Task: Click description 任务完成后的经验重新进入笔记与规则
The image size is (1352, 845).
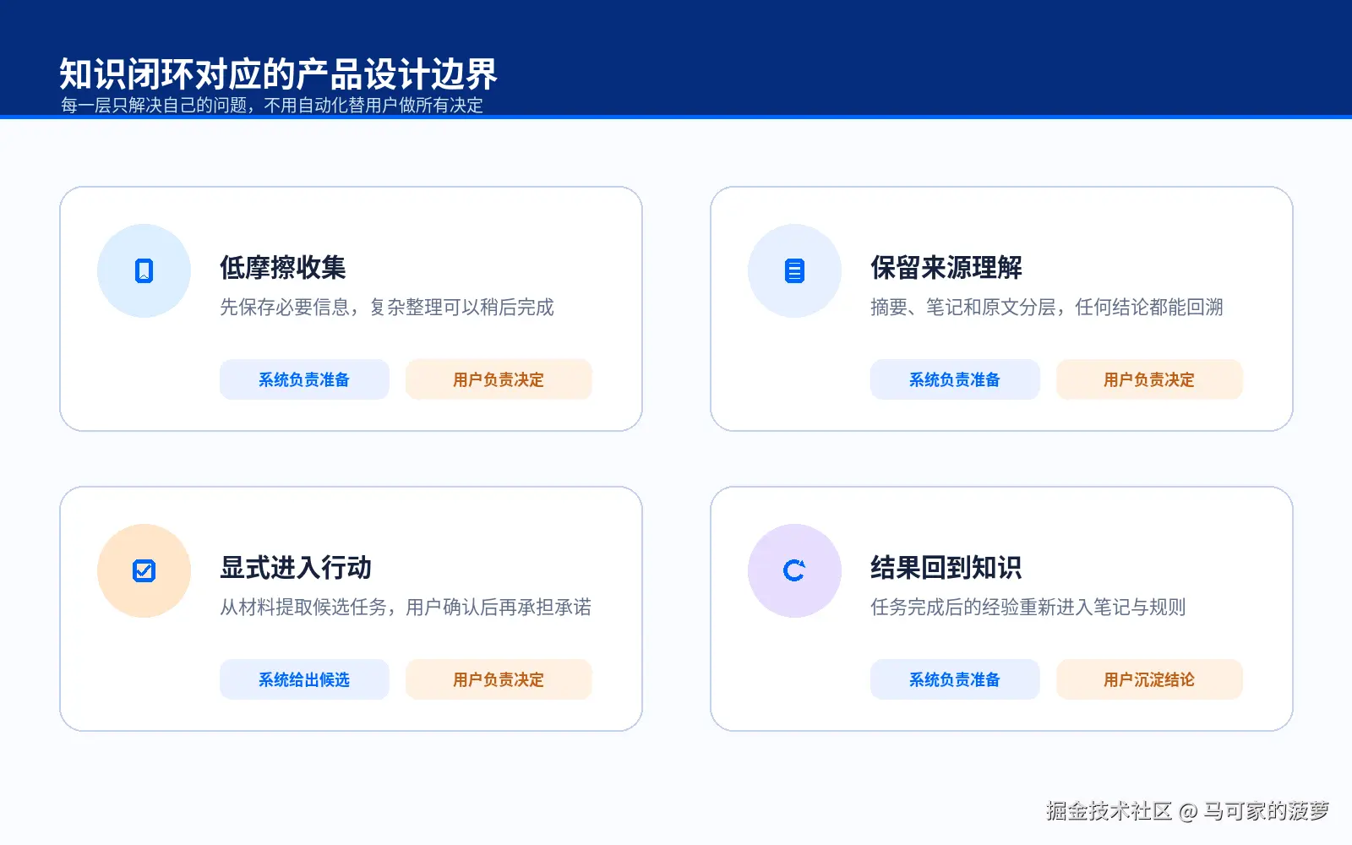Action: click(1028, 607)
